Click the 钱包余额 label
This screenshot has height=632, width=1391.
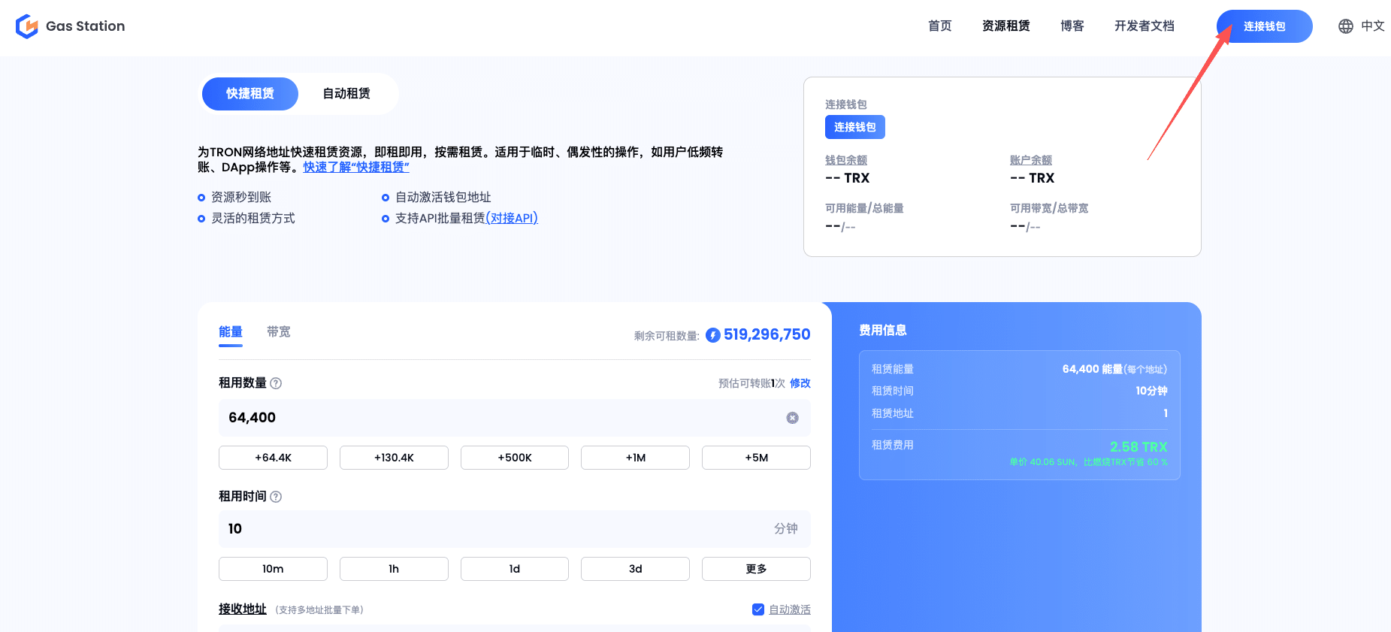pos(846,160)
